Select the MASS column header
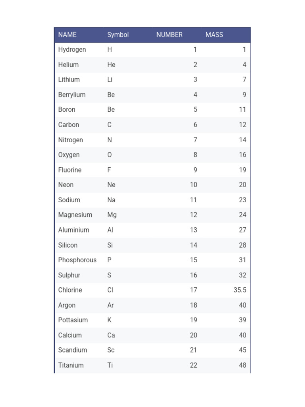This screenshot has height=407, width=305. tap(214, 35)
